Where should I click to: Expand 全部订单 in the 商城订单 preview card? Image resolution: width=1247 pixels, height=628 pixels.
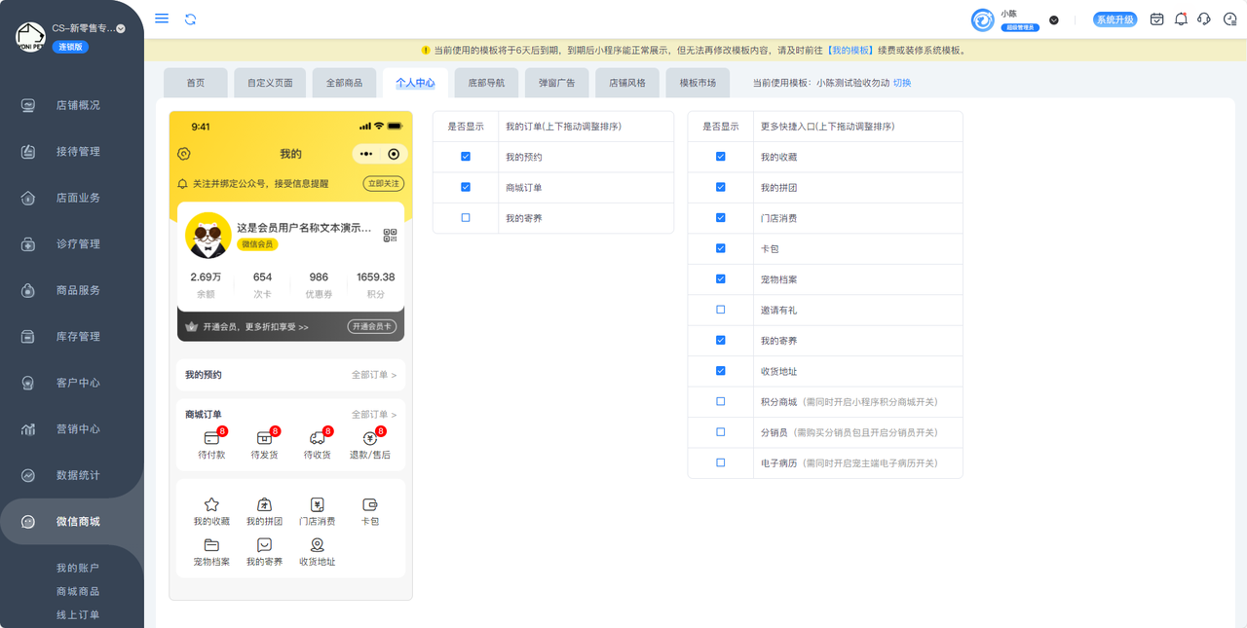click(x=374, y=415)
